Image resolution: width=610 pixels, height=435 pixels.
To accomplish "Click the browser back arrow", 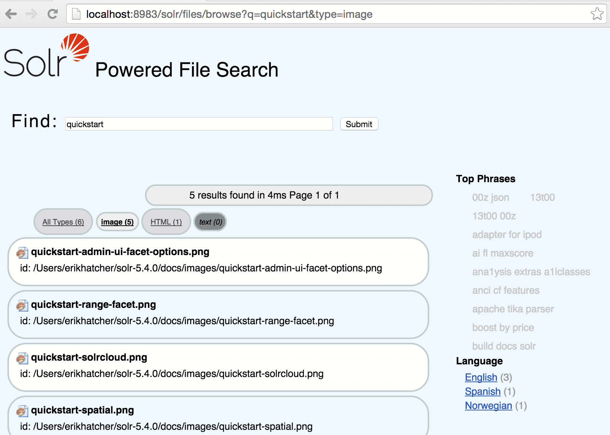I will [x=11, y=14].
